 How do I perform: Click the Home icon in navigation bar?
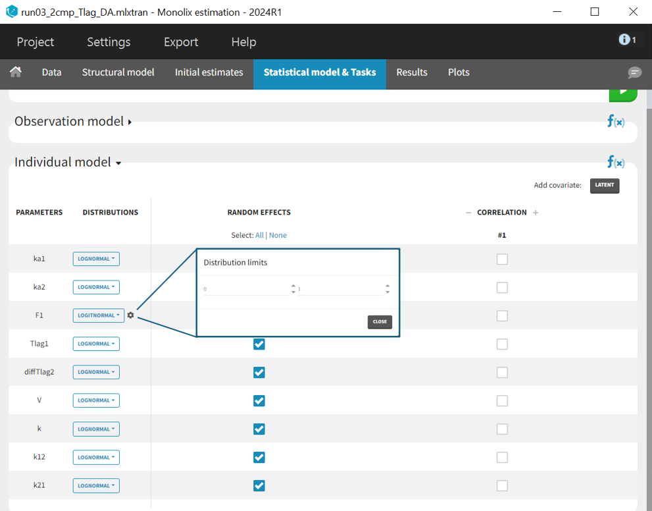tap(16, 72)
